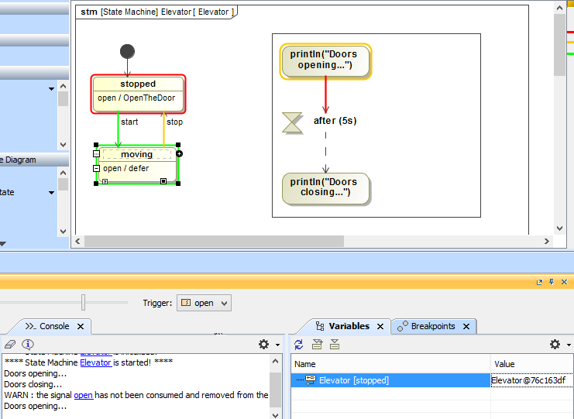
Task: Click the console info icon
Action: click(x=27, y=345)
